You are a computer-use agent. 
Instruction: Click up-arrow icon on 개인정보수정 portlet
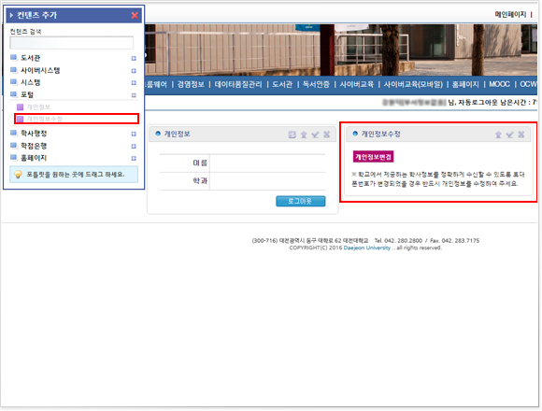(x=498, y=135)
